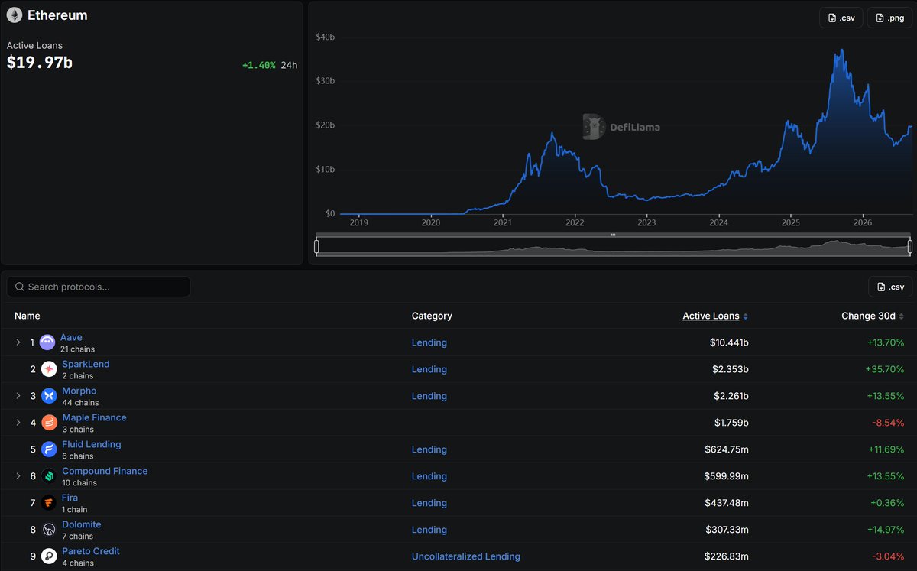This screenshot has height=571, width=917.
Task: Open the Morpho protocol link
Action: (79, 391)
